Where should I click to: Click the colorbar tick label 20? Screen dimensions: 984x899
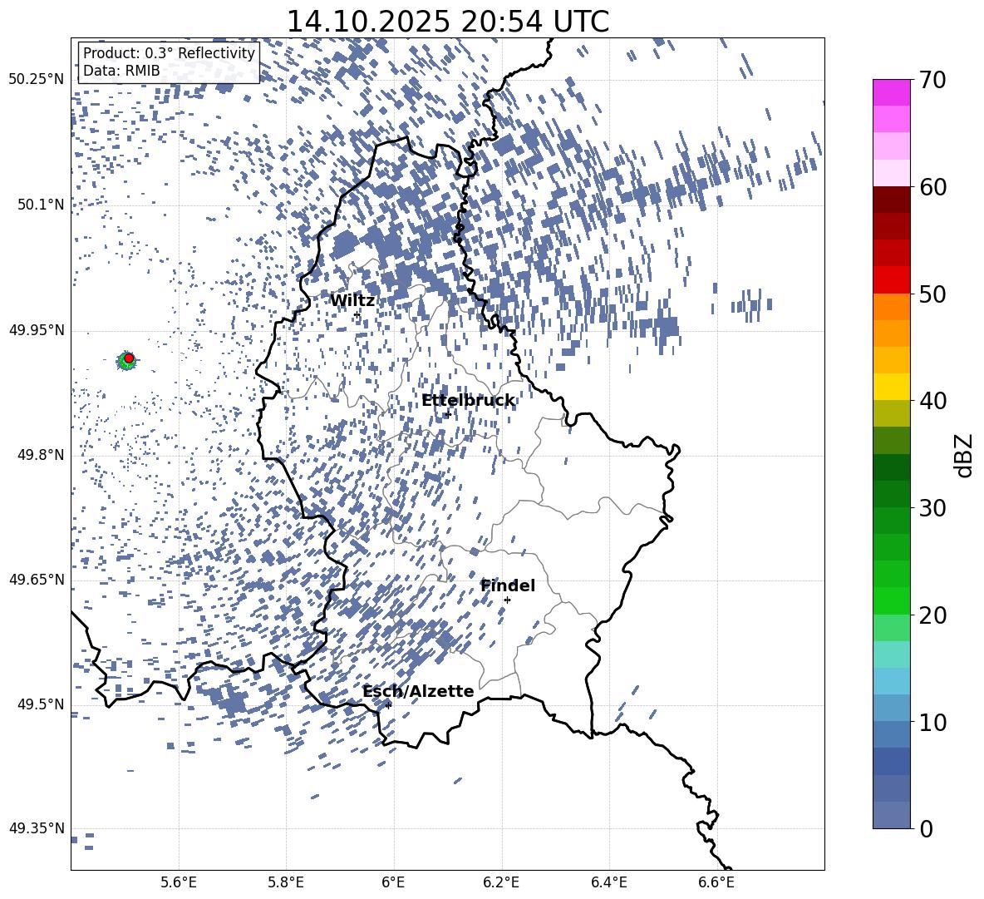(933, 615)
